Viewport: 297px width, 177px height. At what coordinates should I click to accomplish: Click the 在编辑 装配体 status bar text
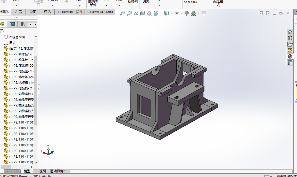[287, 176]
